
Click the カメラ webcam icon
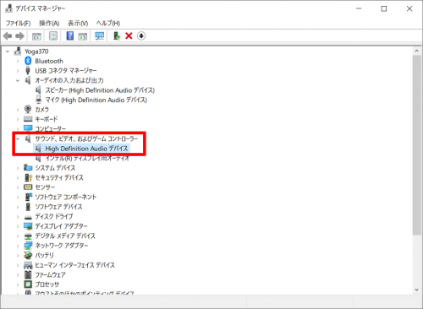[28, 109]
